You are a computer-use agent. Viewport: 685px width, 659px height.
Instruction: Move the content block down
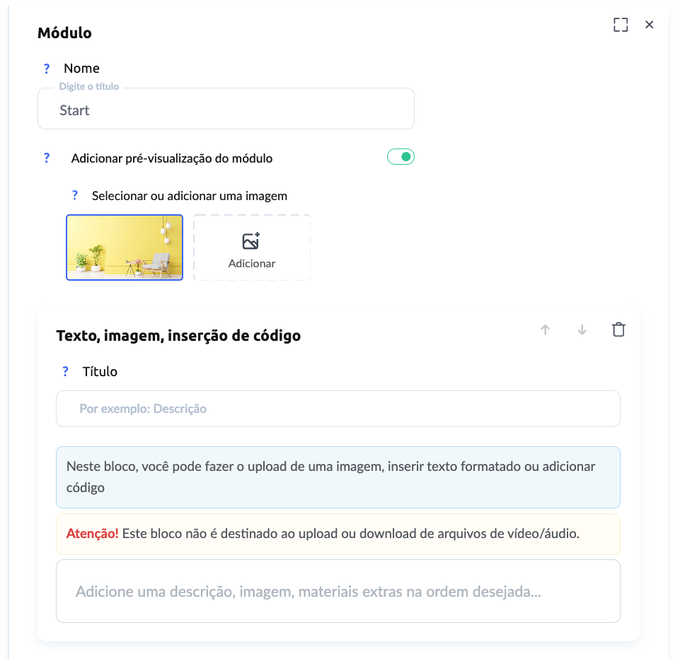(x=582, y=329)
